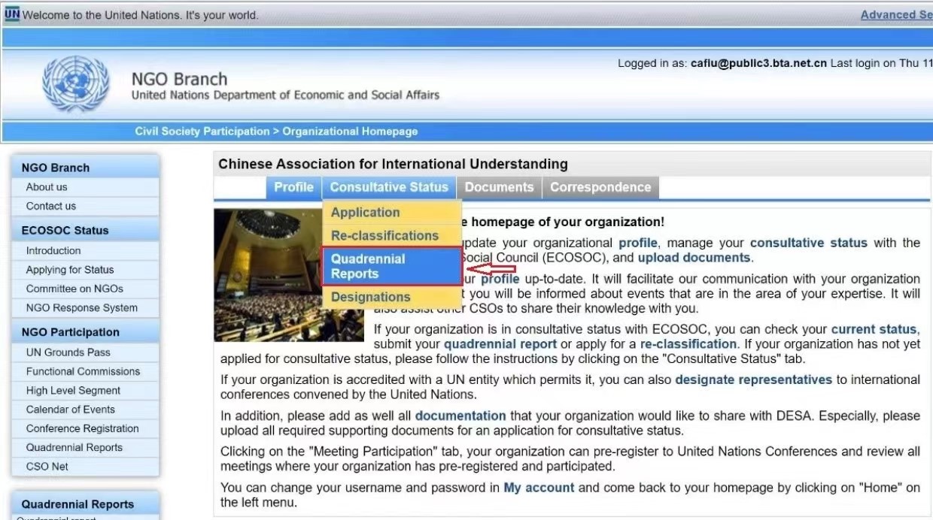The image size is (933, 520).
Task: Click 'United Nations Department of Economic and Social Affairs'
Action: pyautogui.click(x=285, y=95)
